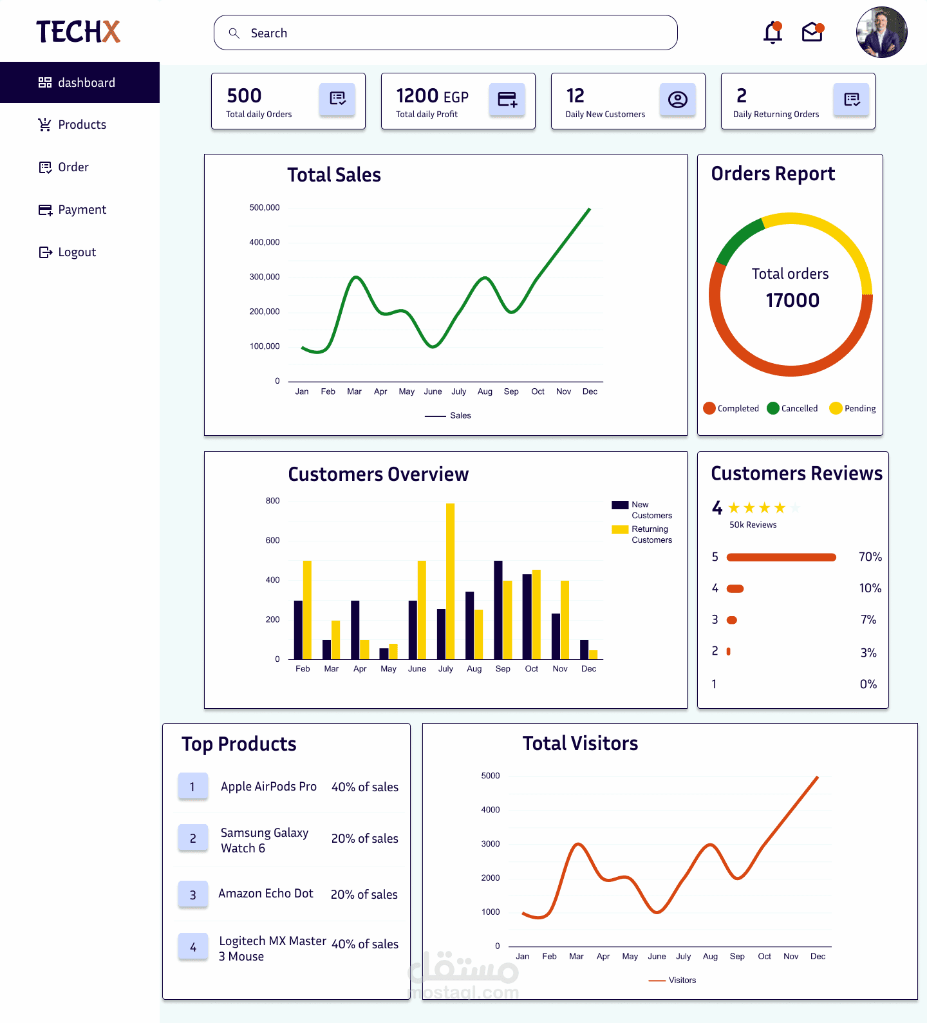Toggle New Customers legend in Customers Overview
Image resolution: width=927 pixels, height=1023 pixels.
click(x=642, y=510)
